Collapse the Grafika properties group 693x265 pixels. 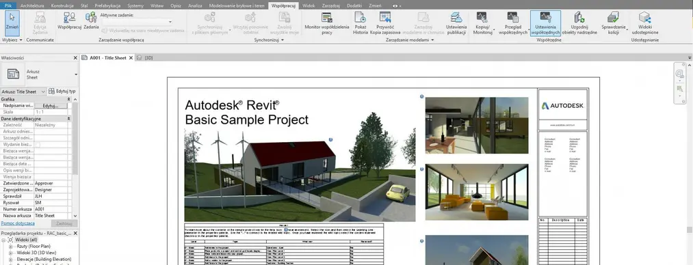point(68,100)
